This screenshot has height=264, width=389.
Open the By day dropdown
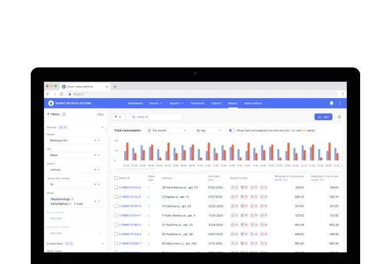[208, 130]
